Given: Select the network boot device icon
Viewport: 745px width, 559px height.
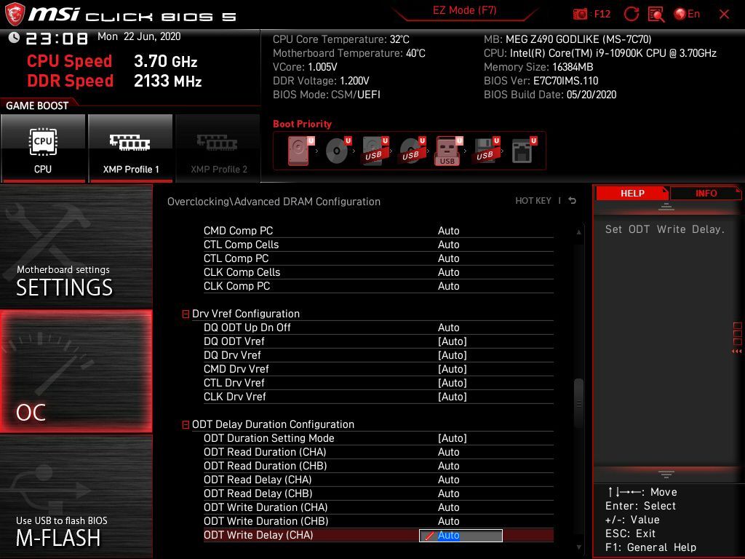Looking at the screenshot, I should pos(524,151).
